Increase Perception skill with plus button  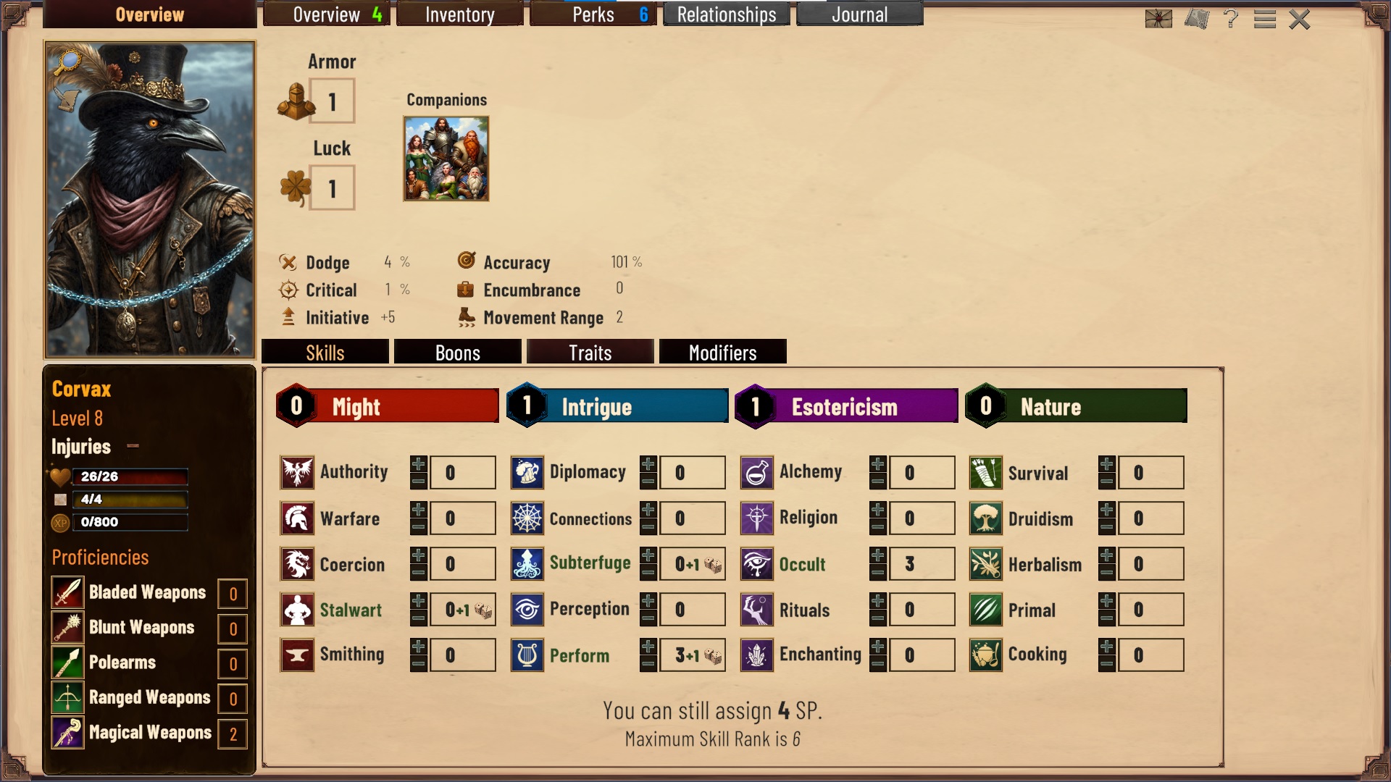[x=648, y=601]
